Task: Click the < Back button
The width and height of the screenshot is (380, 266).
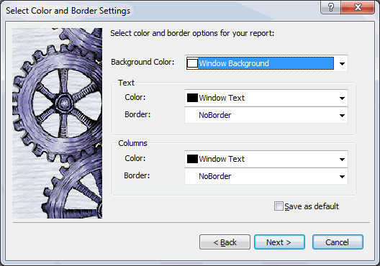Action: point(225,242)
